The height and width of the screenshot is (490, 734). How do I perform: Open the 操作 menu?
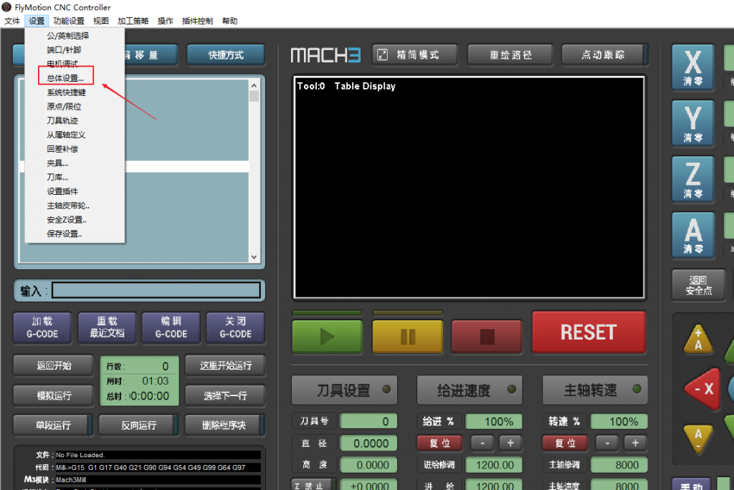(x=166, y=21)
